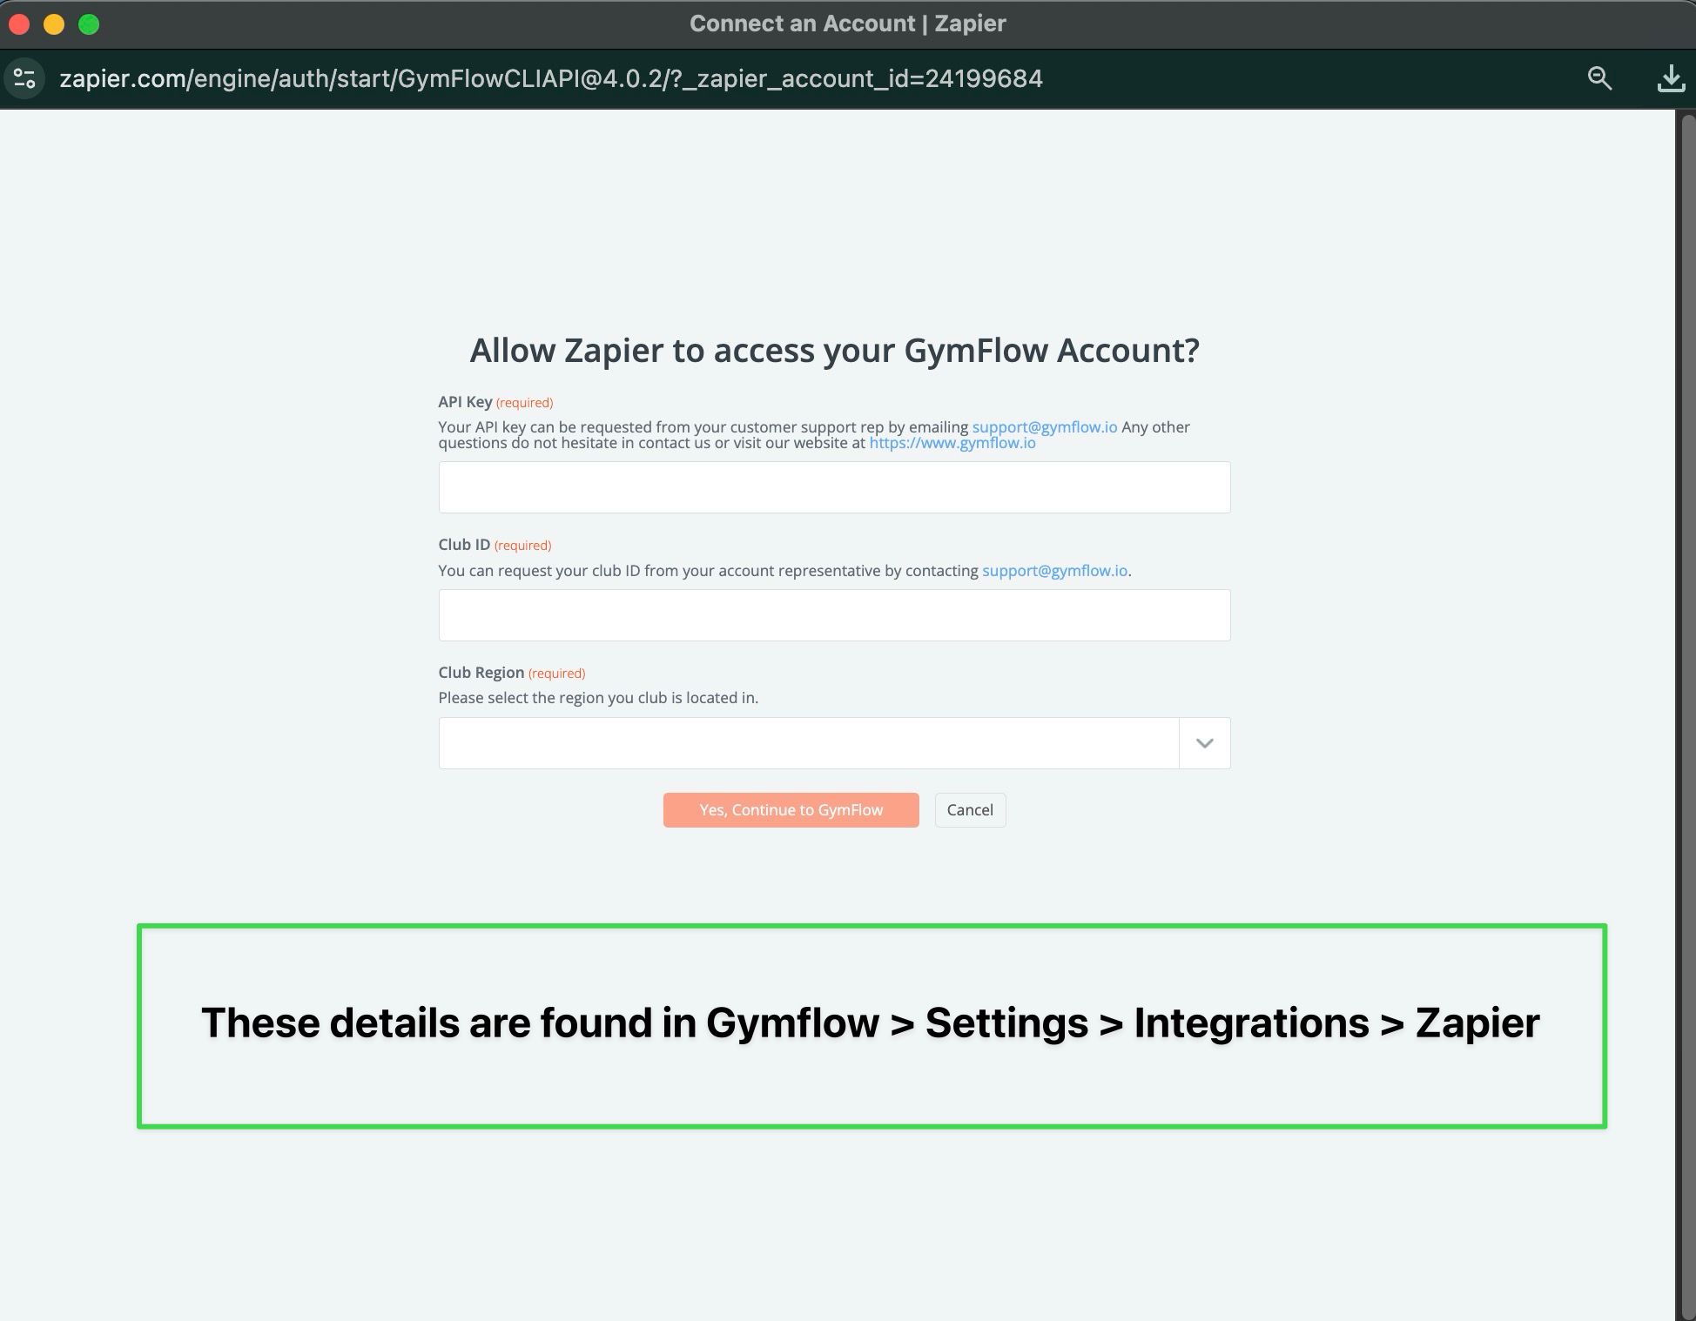This screenshot has height=1321, width=1696.
Task: Click 'Please select the region you club is located in.'
Action: point(598,698)
